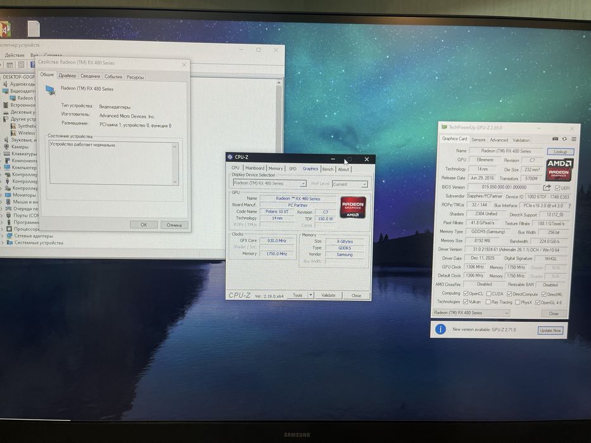Screen dimensions: 591x443
Task: Open the GPU-Z hamburger menu icon
Action: click(574, 139)
